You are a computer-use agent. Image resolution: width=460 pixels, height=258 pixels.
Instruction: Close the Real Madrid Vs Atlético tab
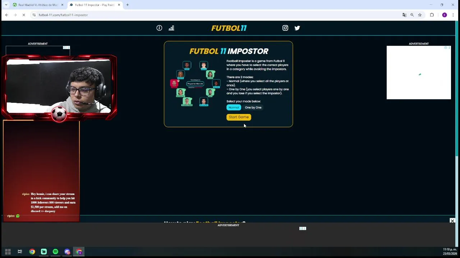click(x=62, y=5)
